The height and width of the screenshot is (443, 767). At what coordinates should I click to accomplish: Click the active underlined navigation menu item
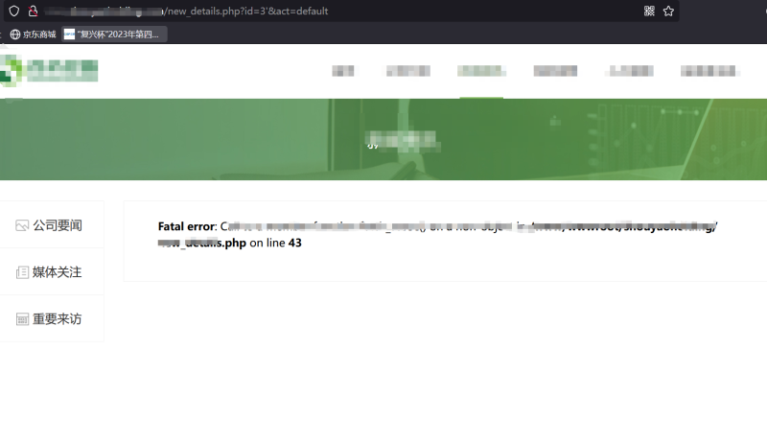480,71
